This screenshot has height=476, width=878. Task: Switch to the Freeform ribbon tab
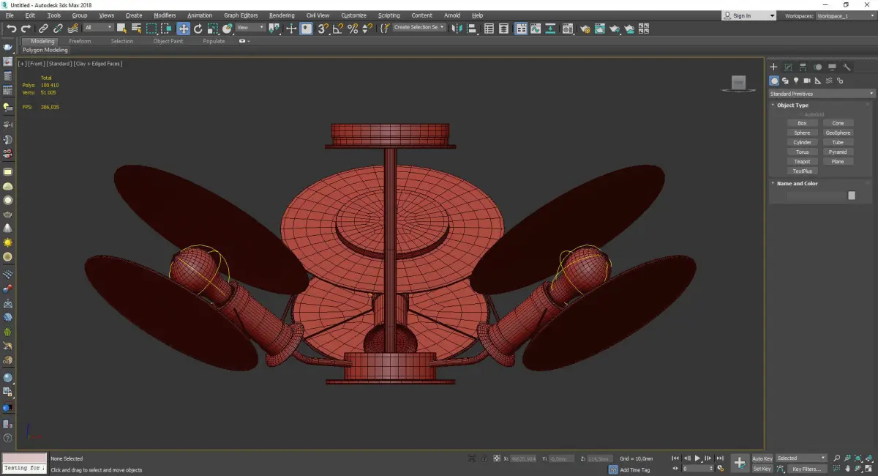(80, 41)
